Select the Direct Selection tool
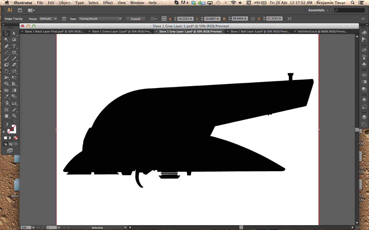The height and width of the screenshot is (230, 369). (14, 33)
